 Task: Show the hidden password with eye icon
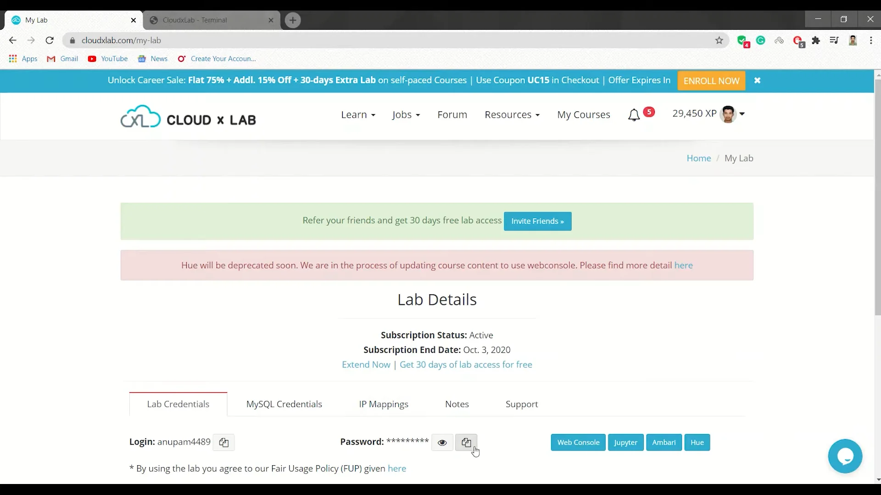(442, 442)
